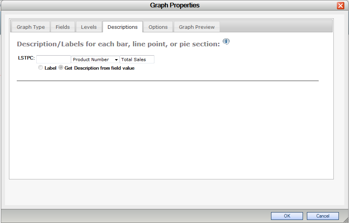Switch to the Options tab

click(x=158, y=27)
